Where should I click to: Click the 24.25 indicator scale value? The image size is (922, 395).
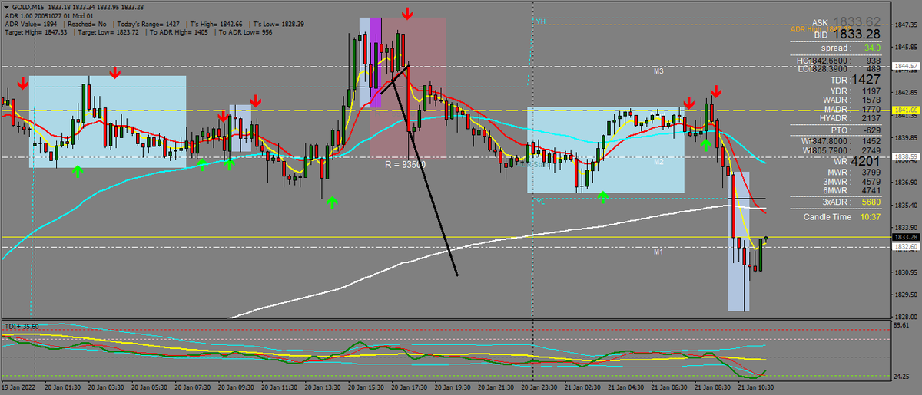point(903,376)
